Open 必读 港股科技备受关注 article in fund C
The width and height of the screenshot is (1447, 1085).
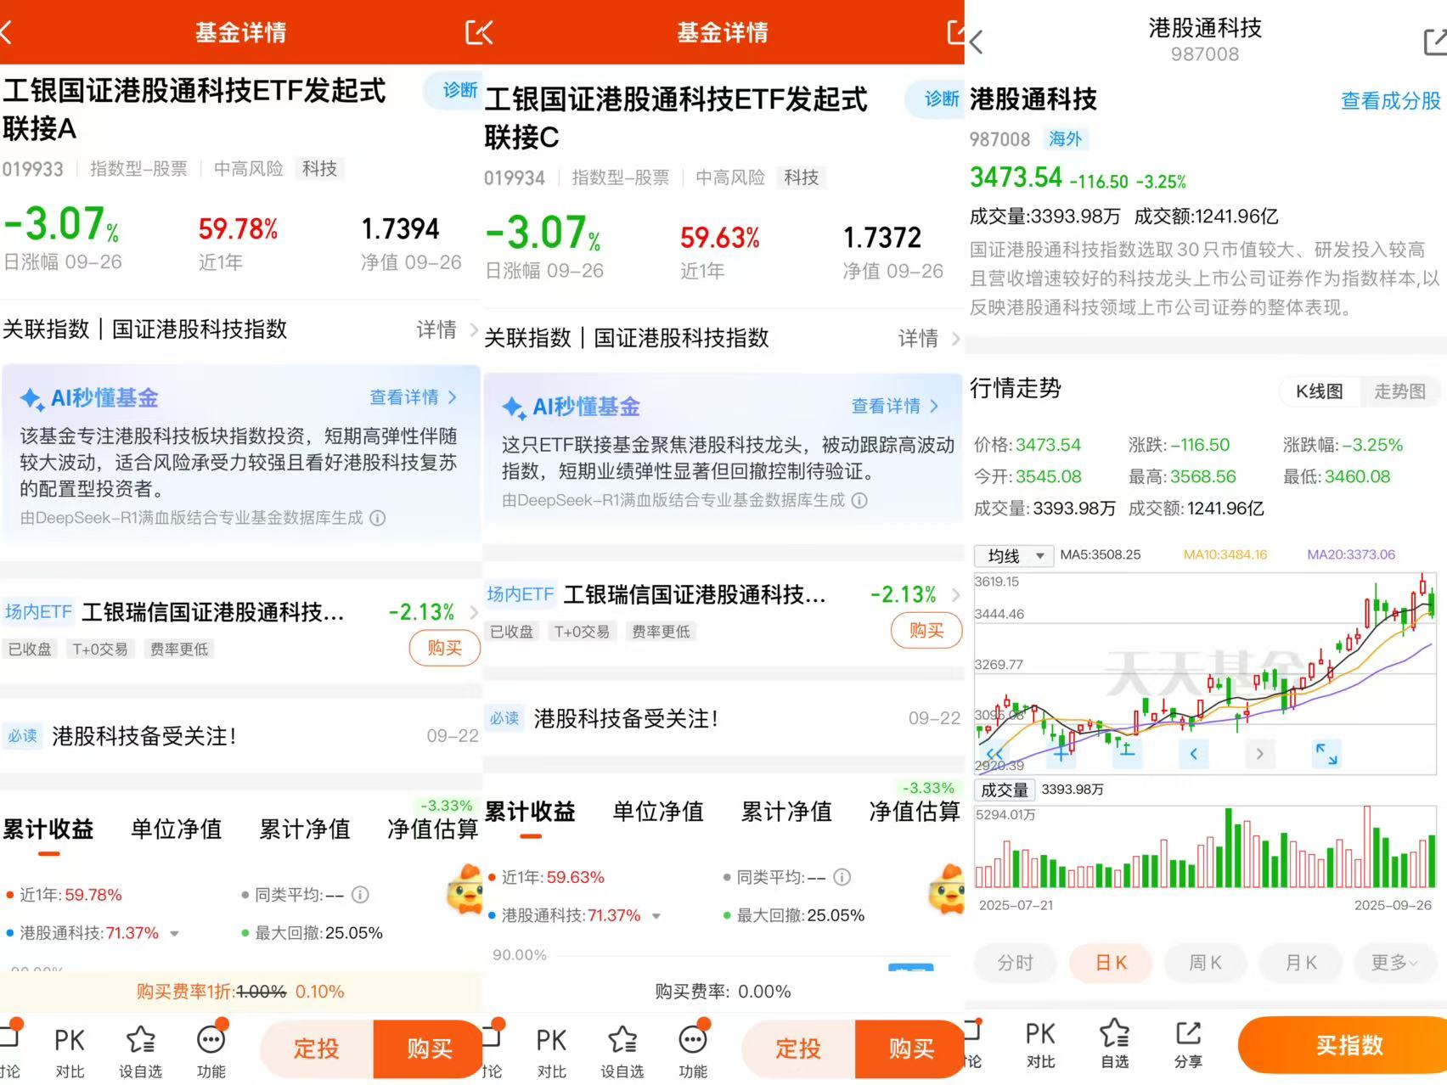tap(723, 718)
